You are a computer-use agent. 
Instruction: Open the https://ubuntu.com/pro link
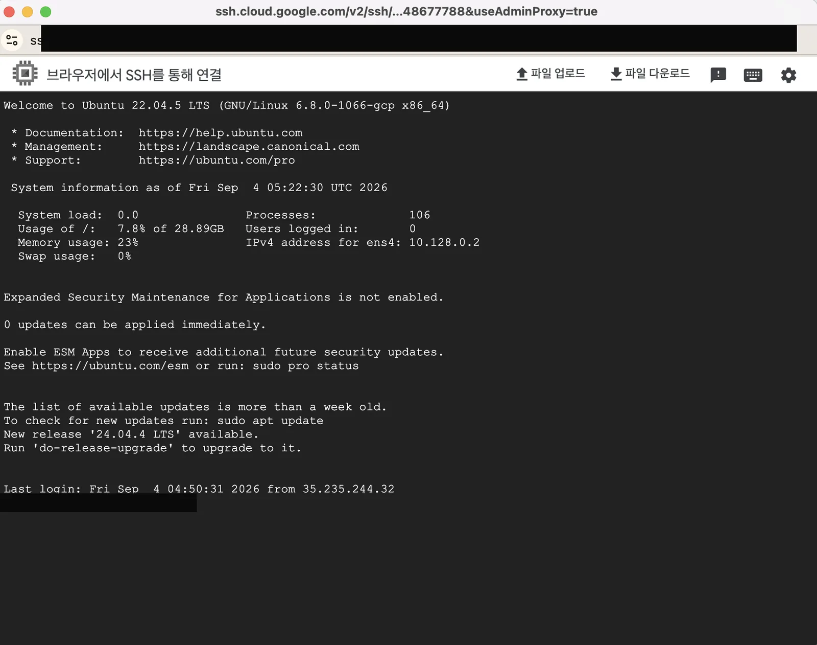(217, 160)
